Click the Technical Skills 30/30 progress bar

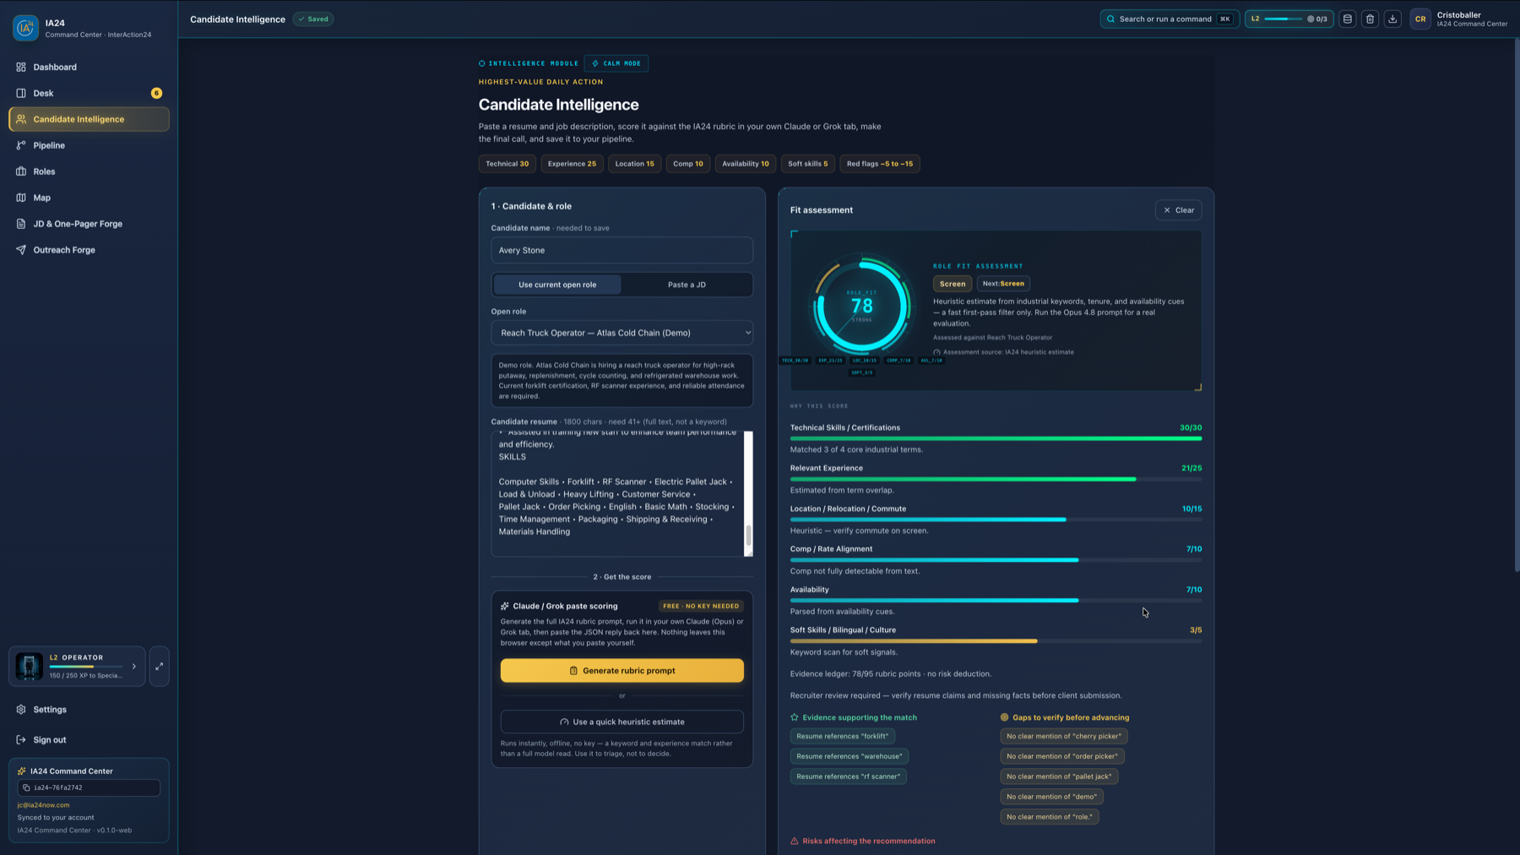(996, 438)
